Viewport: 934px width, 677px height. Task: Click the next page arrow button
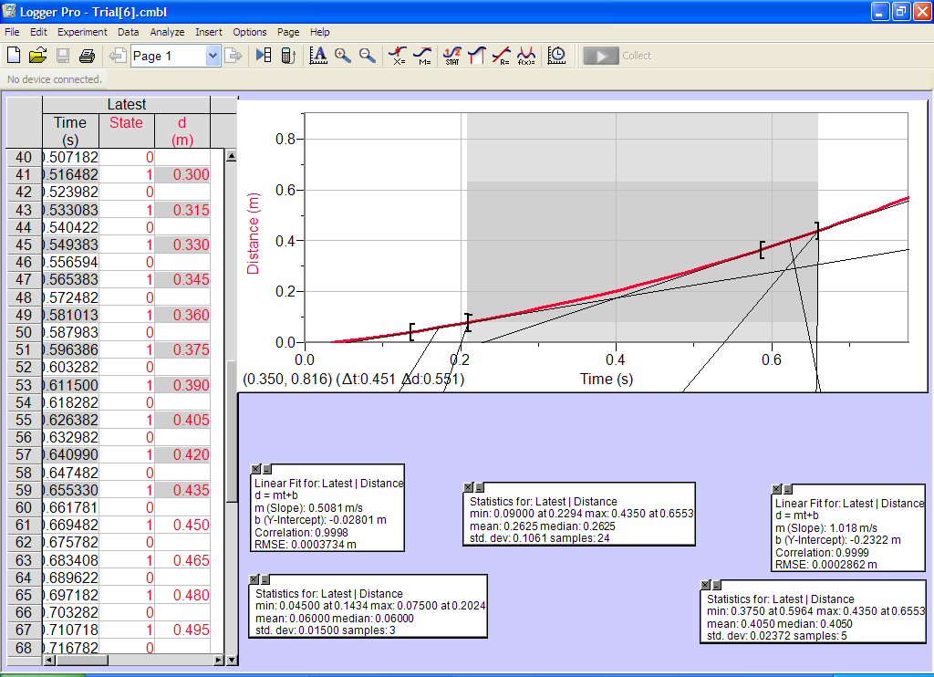[233, 56]
